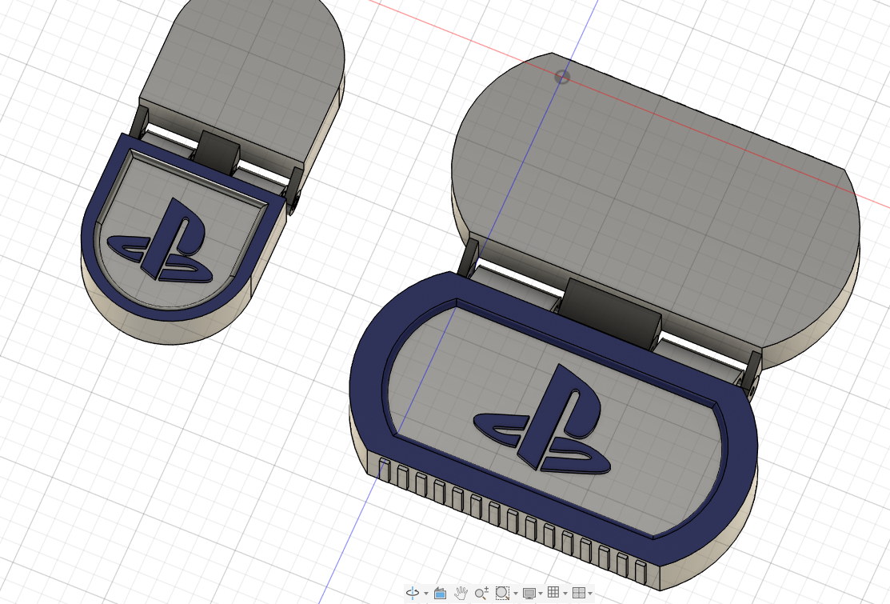Expand the Grid and Snaps dropdown arrow

click(x=565, y=594)
